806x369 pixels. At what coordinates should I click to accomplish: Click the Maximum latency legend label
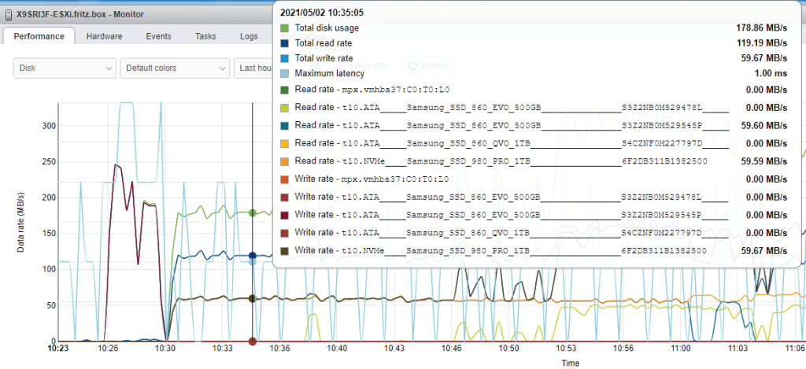330,74
